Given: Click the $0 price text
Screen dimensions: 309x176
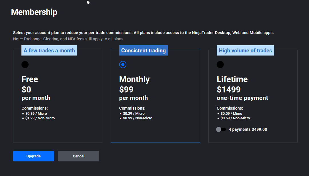Looking at the screenshot, I should point(26,90).
